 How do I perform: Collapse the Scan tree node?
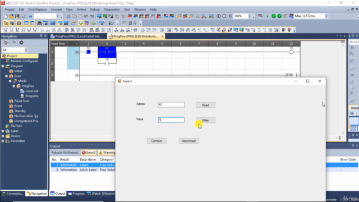pyautogui.click(x=6, y=76)
